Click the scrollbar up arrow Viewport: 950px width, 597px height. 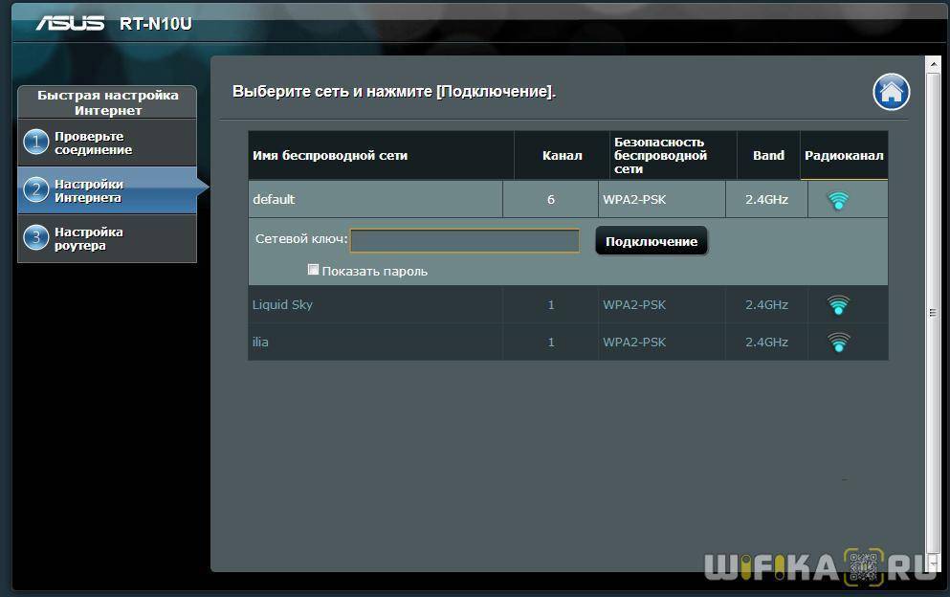pyautogui.click(x=934, y=63)
